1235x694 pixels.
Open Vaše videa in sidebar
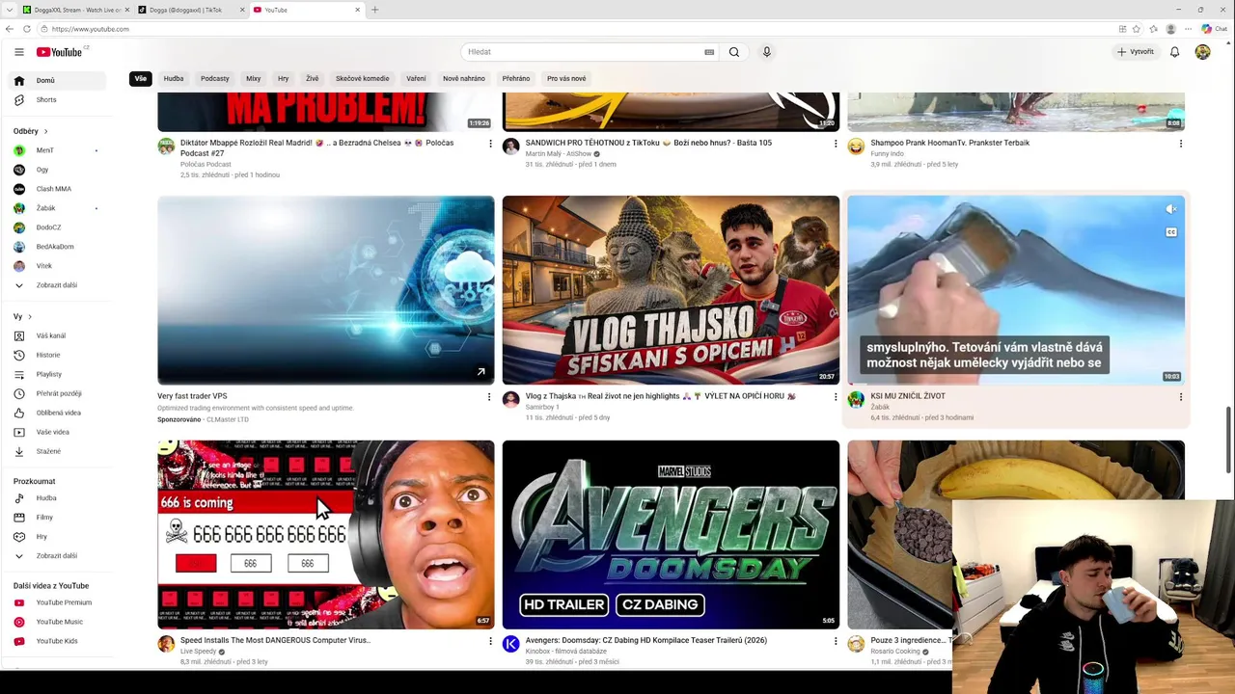(x=58, y=432)
